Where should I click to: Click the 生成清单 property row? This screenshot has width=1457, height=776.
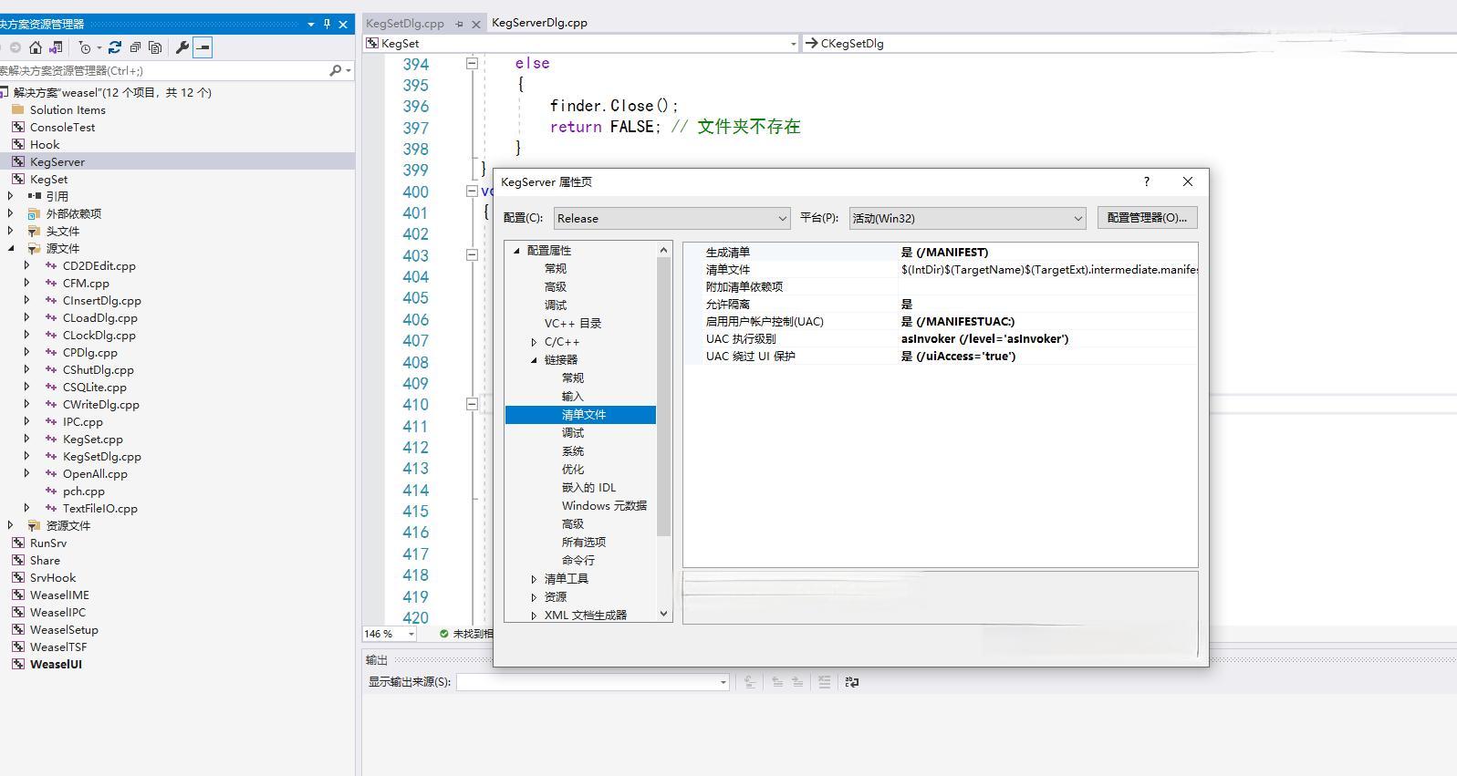[x=940, y=252]
